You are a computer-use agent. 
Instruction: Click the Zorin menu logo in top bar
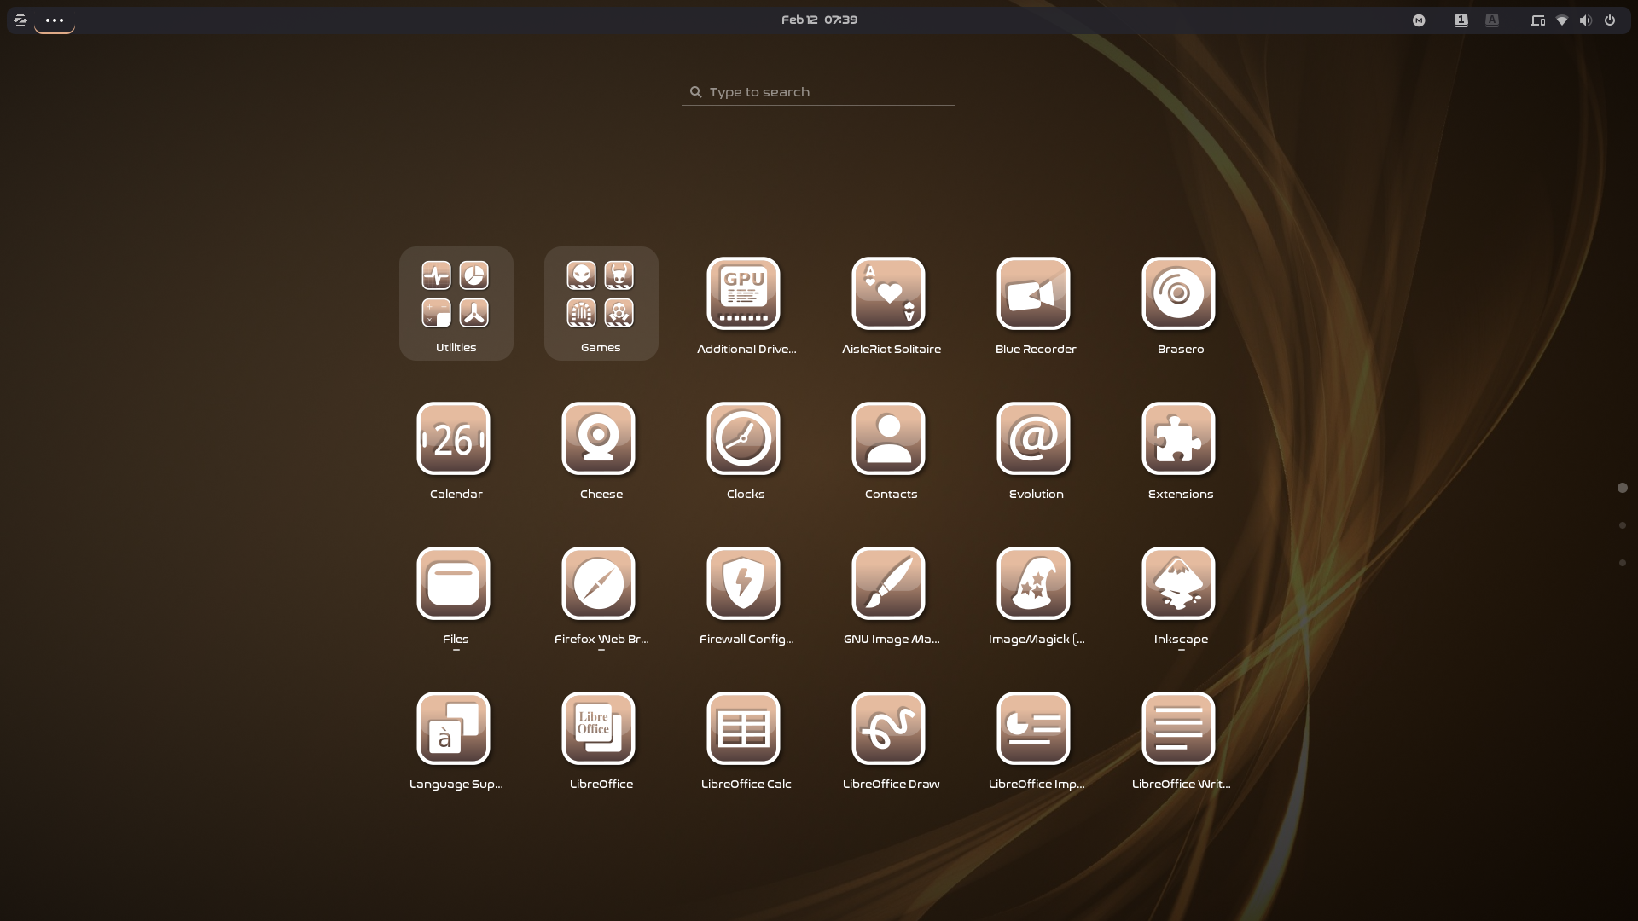coord(20,20)
